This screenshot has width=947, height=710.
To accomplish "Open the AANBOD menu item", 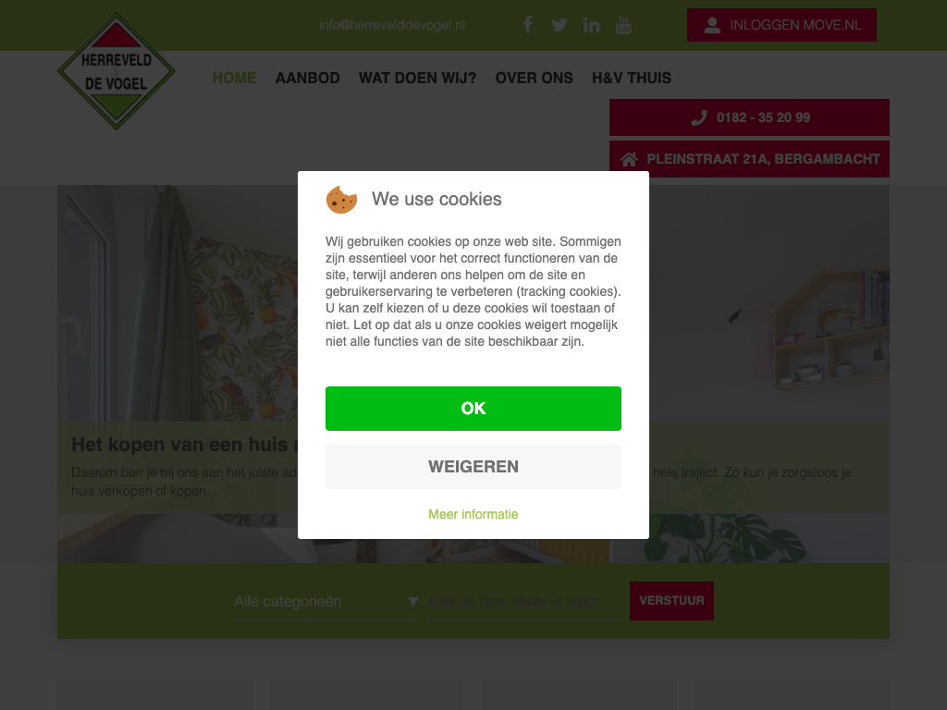I will [x=307, y=78].
